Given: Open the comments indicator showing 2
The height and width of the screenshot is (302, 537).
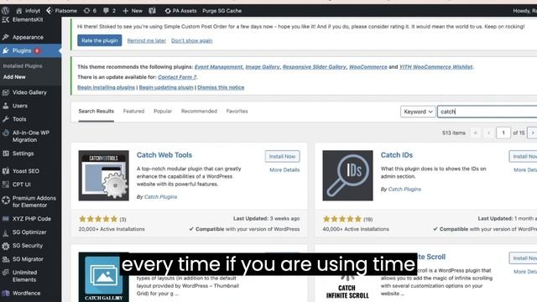Looking at the screenshot, I should point(109,11).
